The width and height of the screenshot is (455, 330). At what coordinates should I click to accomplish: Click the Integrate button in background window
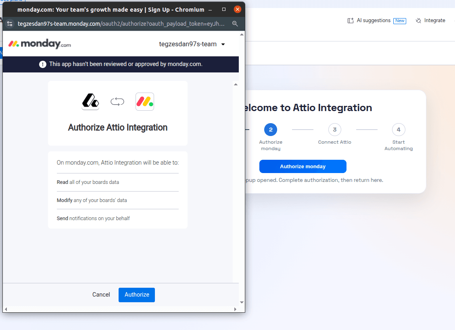[x=431, y=21]
